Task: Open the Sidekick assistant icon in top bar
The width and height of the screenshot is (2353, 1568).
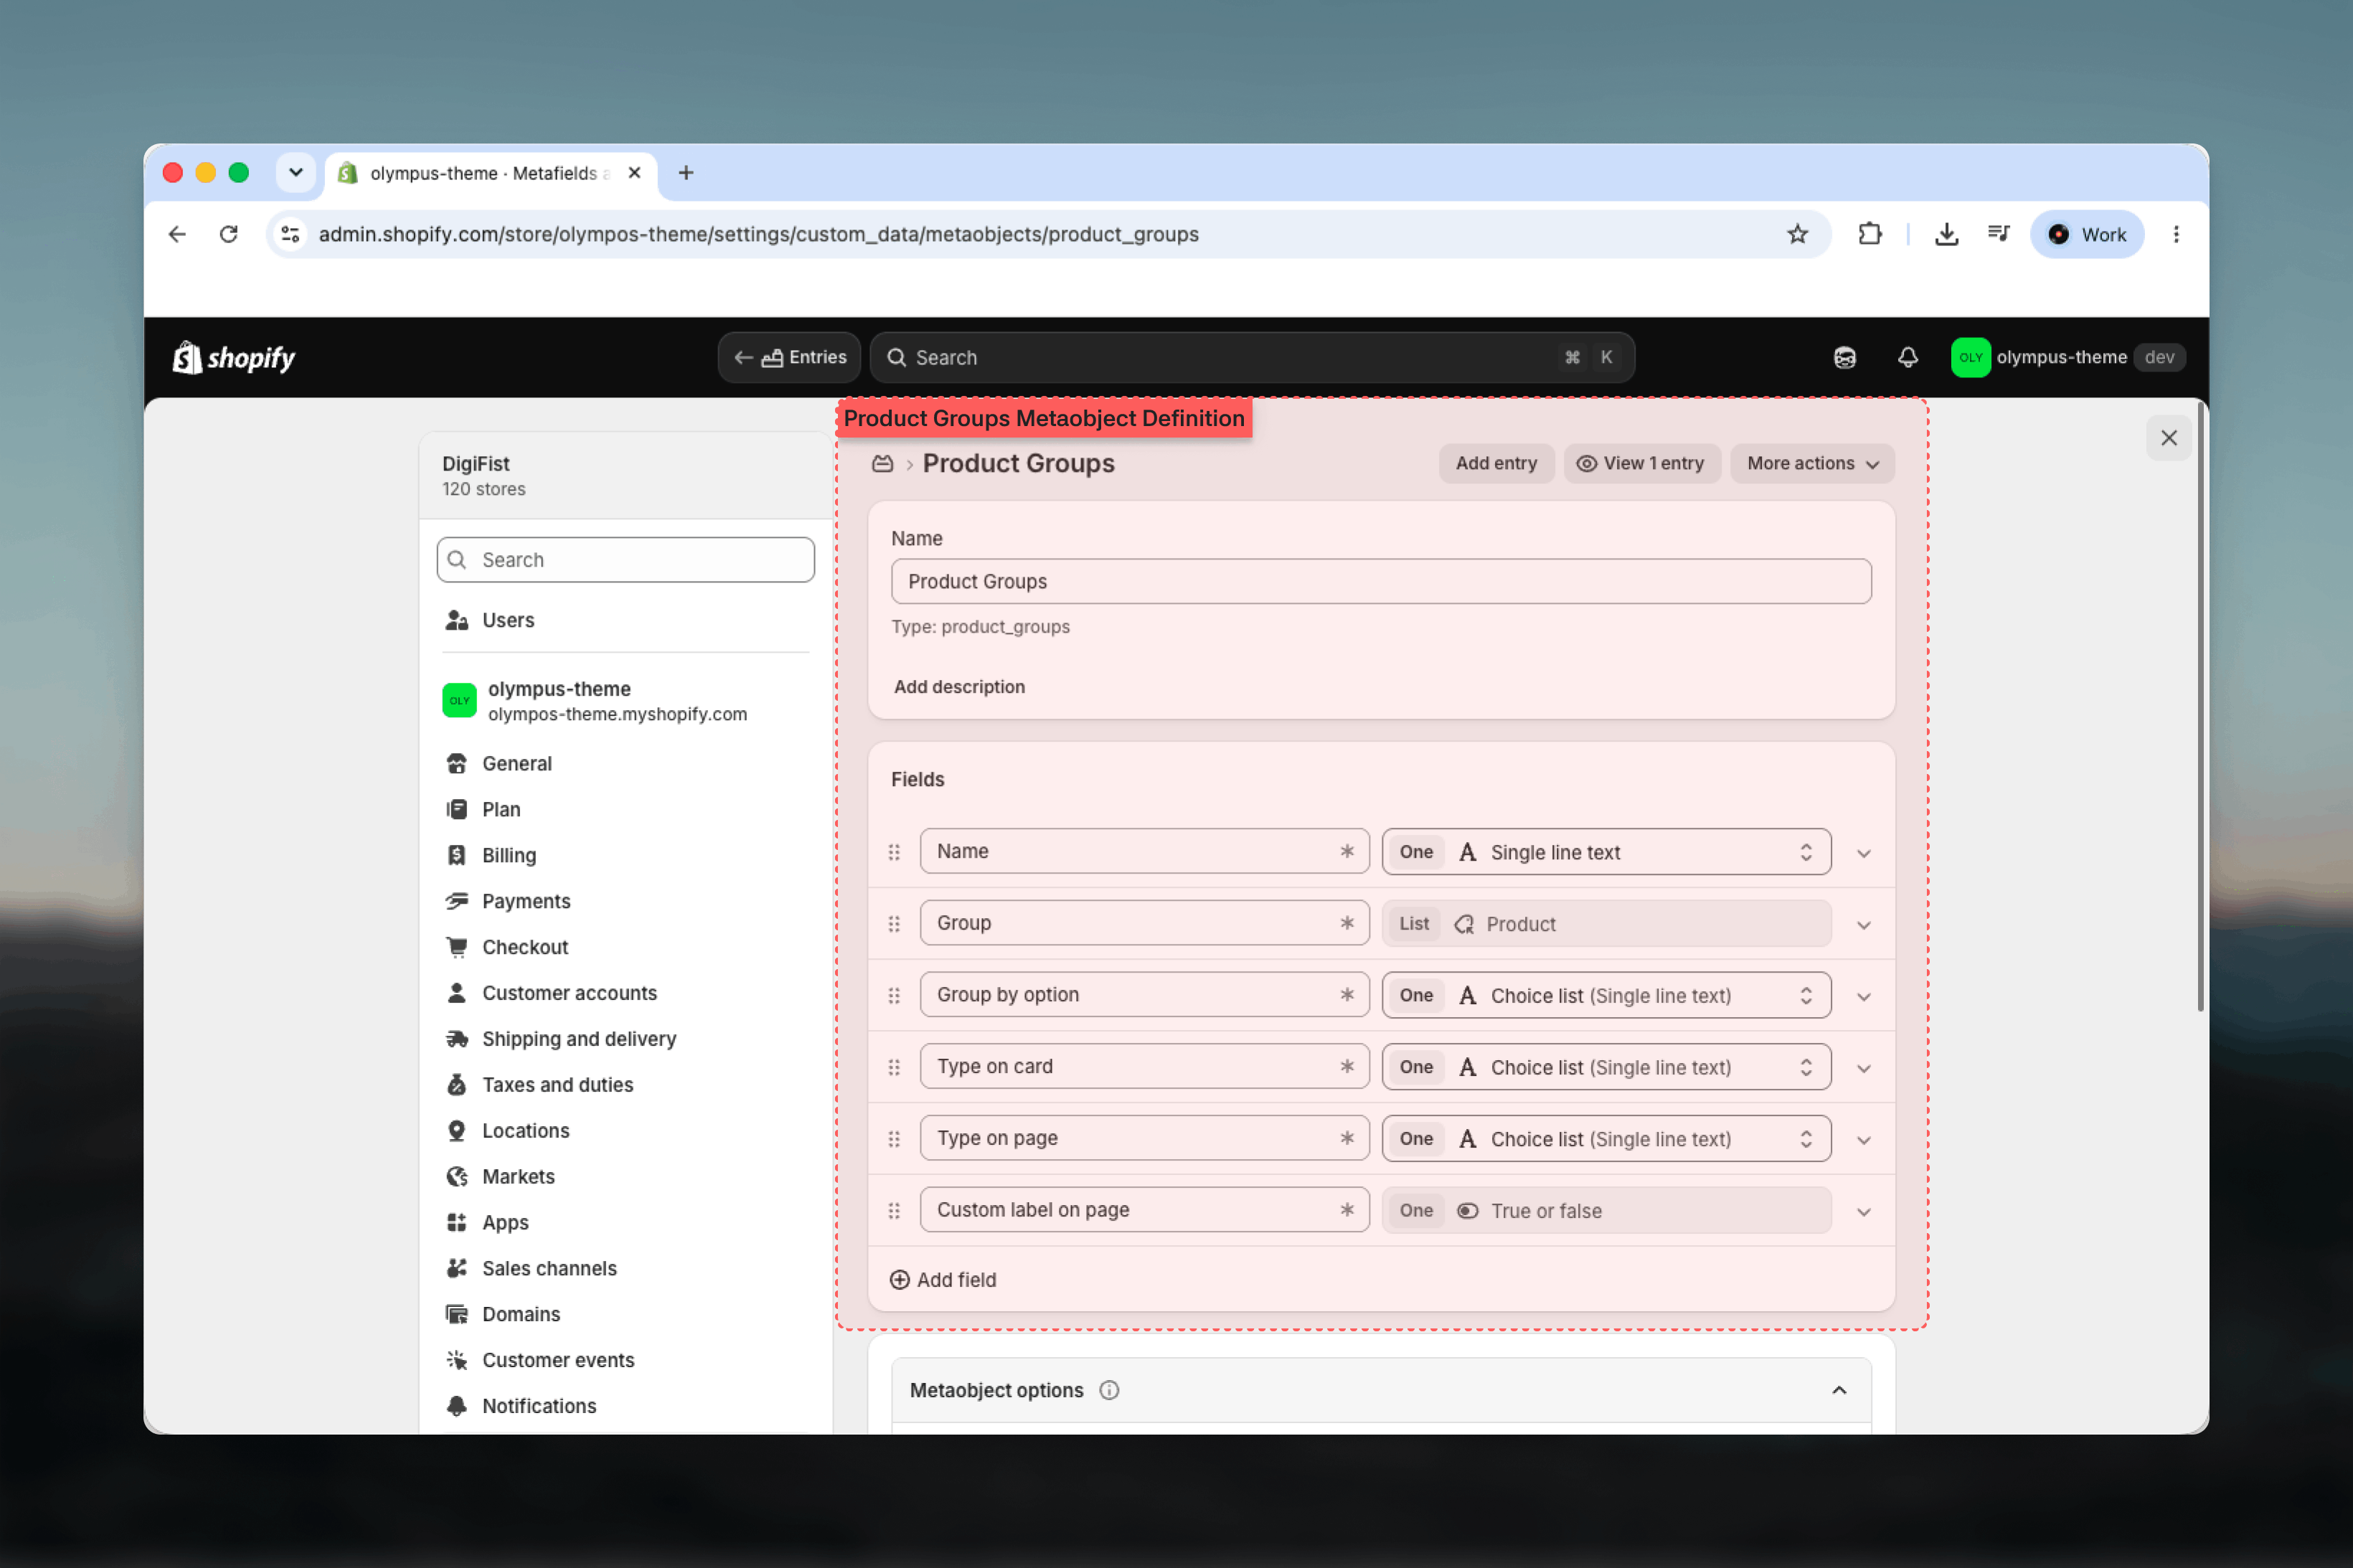Action: (1844, 357)
